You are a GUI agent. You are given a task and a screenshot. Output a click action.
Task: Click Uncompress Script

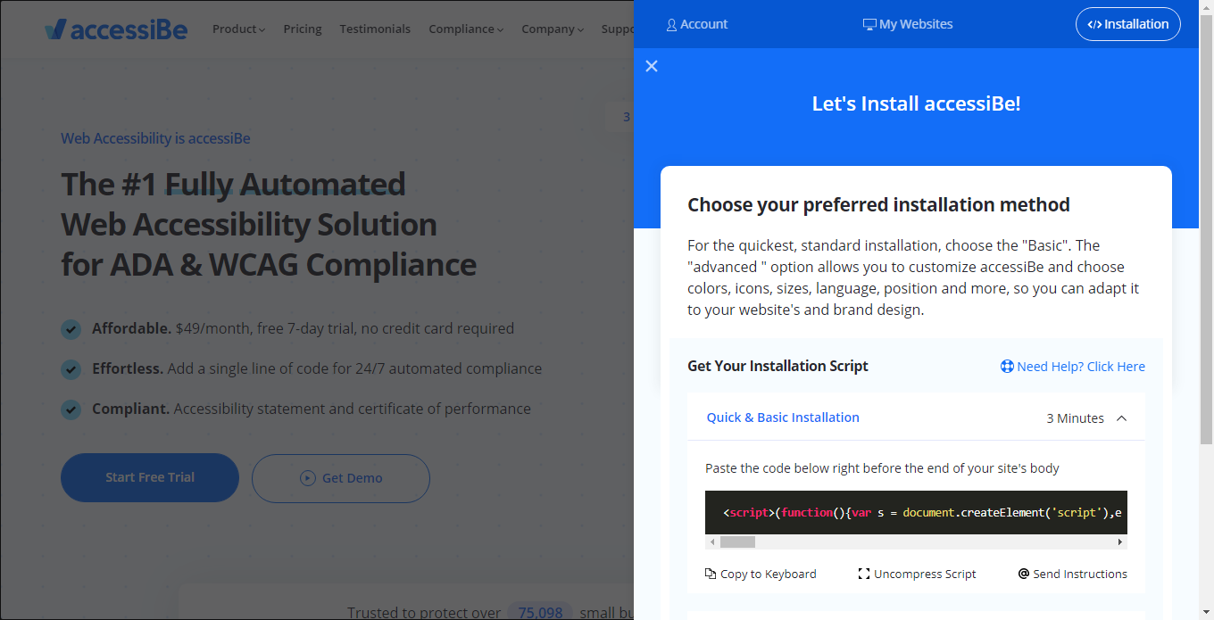coord(918,574)
